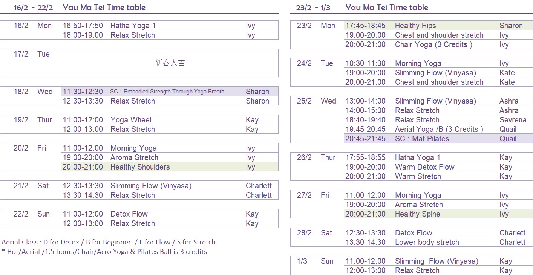Select Chair Yoga (3 Credits) class
The height and width of the screenshot is (275, 533).
coord(433,44)
